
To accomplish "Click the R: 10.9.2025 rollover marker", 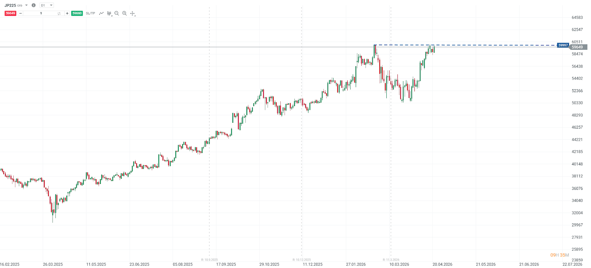I will pyautogui.click(x=209, y=260).
